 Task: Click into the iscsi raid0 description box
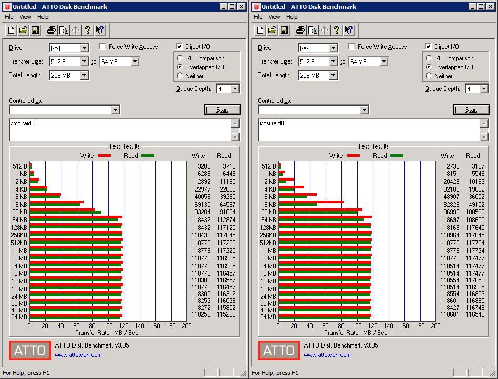369,130
